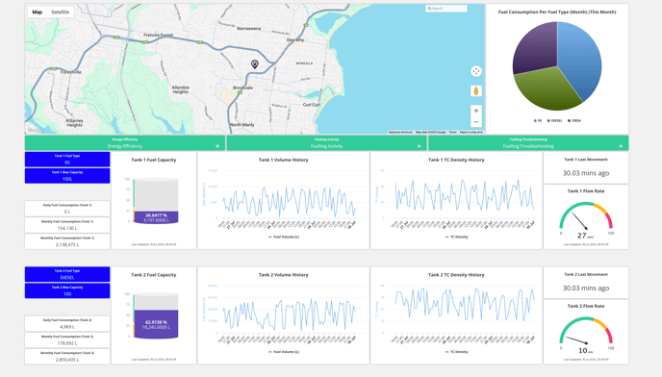The height and width of the screenshot is (377, 662).
Task: Click the double-arrow icon on Energy Efficiency bar
Action: (x=217, y=146)
